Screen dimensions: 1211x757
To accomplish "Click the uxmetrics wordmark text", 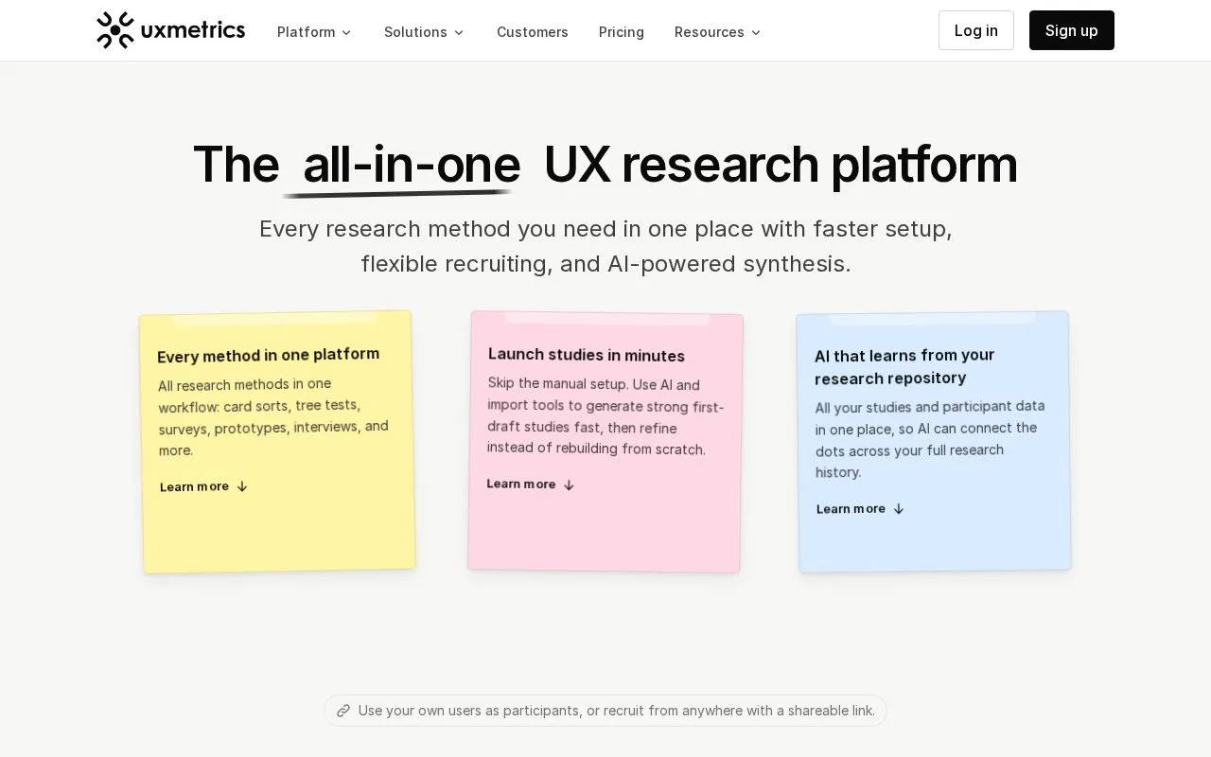I will (193, 30).
